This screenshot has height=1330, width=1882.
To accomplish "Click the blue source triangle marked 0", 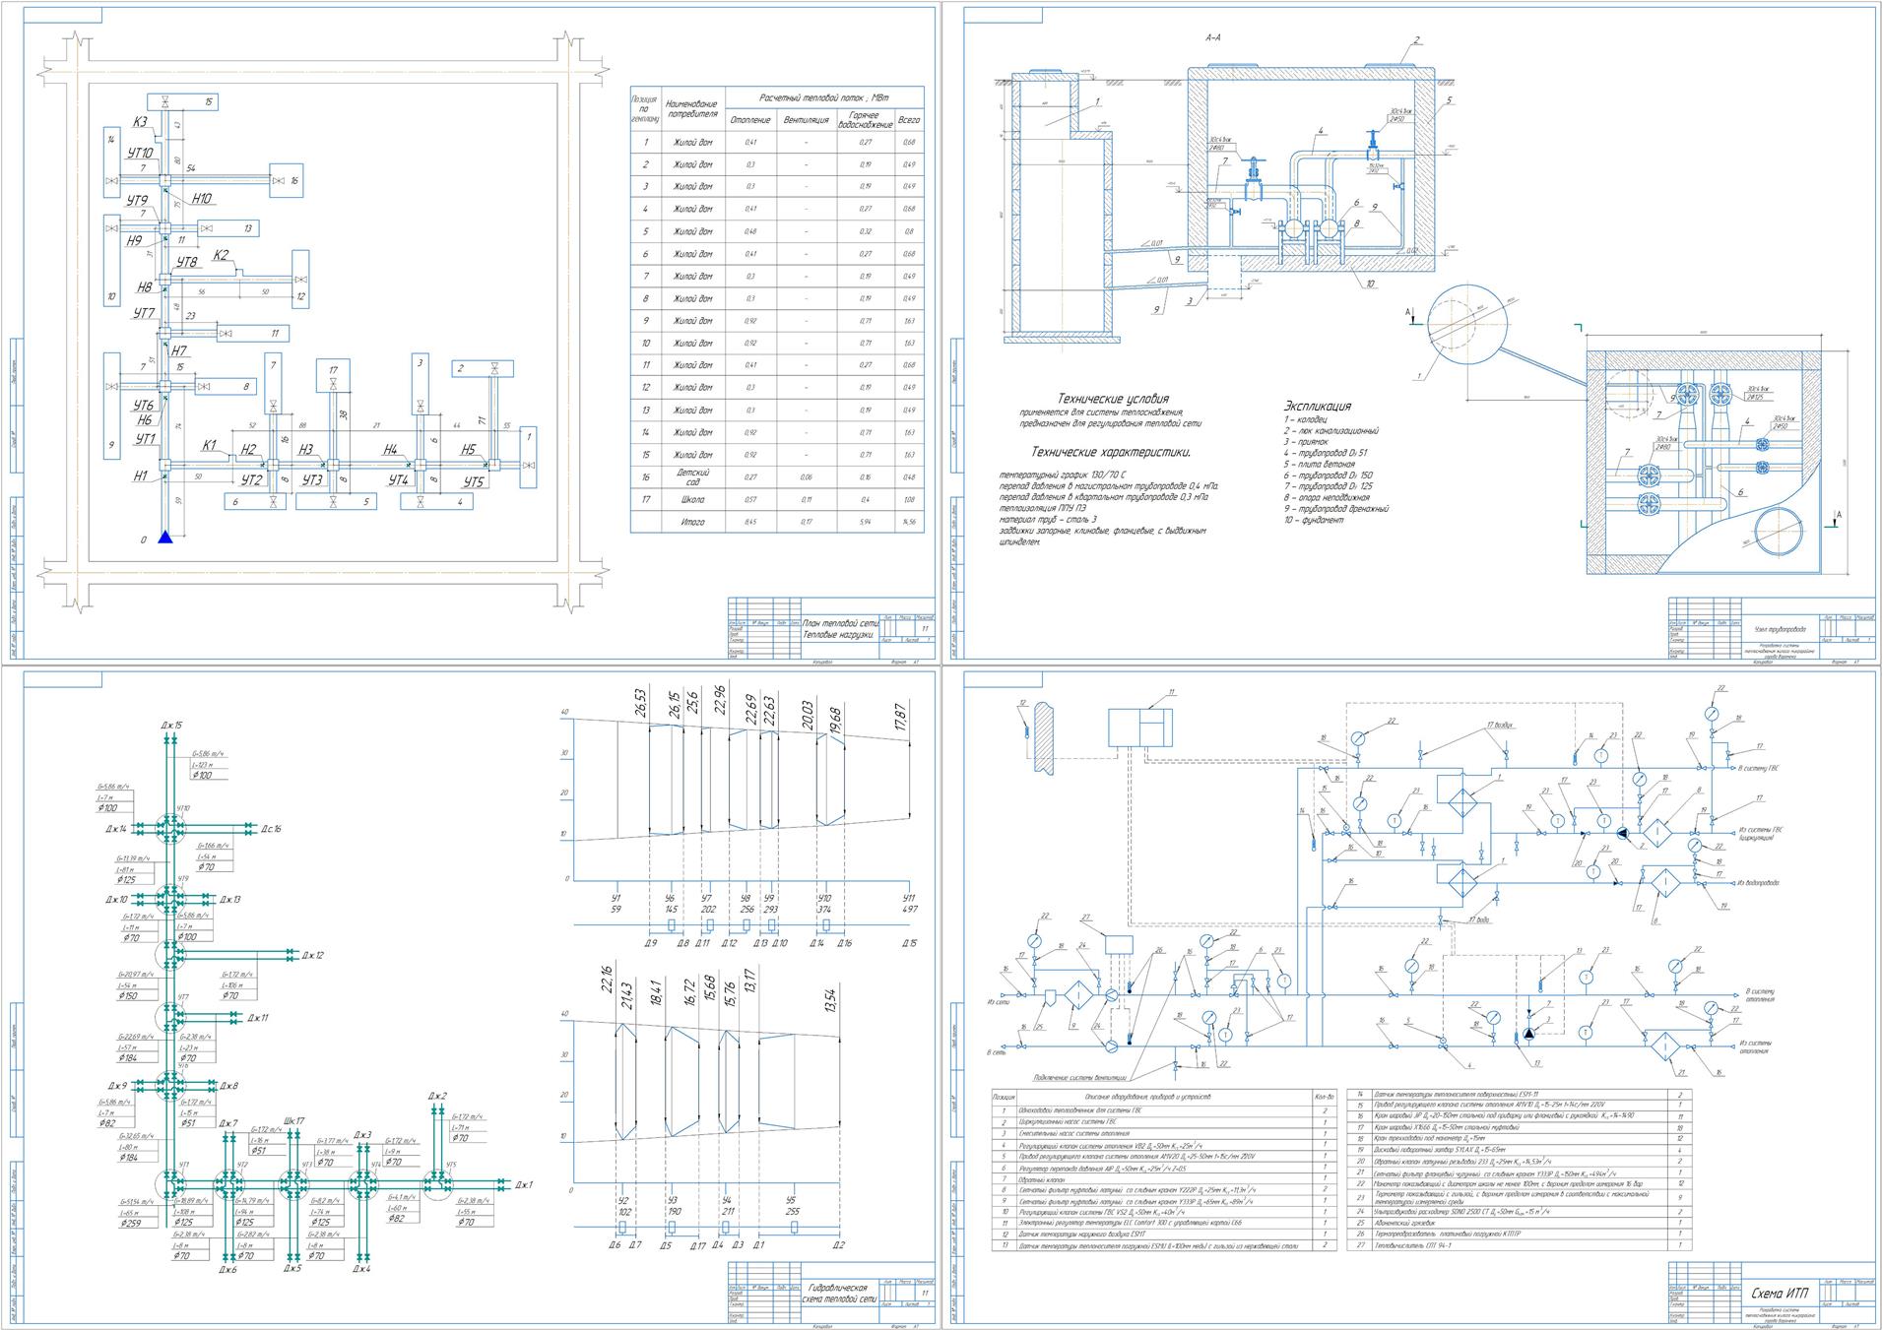I will tap(165, 537).
